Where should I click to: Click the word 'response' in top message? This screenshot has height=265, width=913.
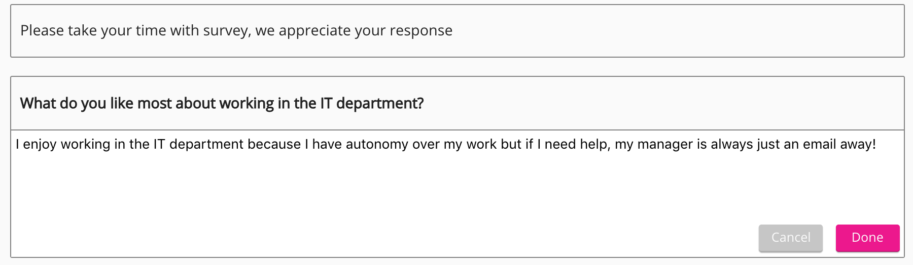pyautogui.click(x=420, y=31)
